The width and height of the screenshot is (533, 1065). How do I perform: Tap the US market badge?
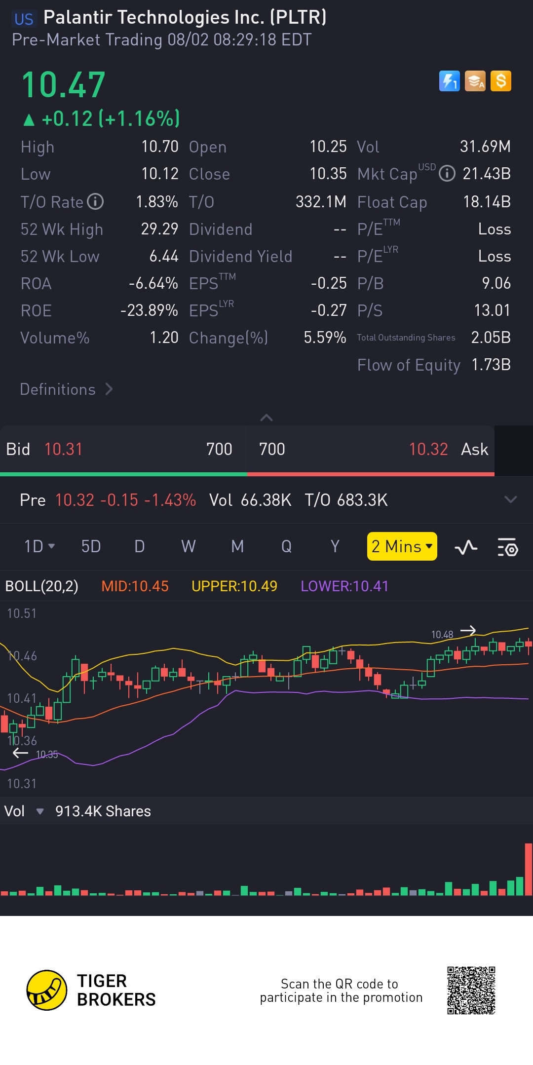pyautogui.click(x=24, y=19)
